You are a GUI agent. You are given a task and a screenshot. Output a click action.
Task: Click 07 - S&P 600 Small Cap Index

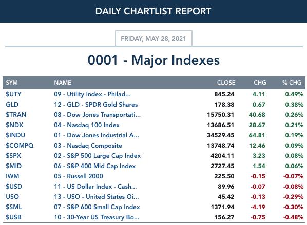tap(97, 207)
